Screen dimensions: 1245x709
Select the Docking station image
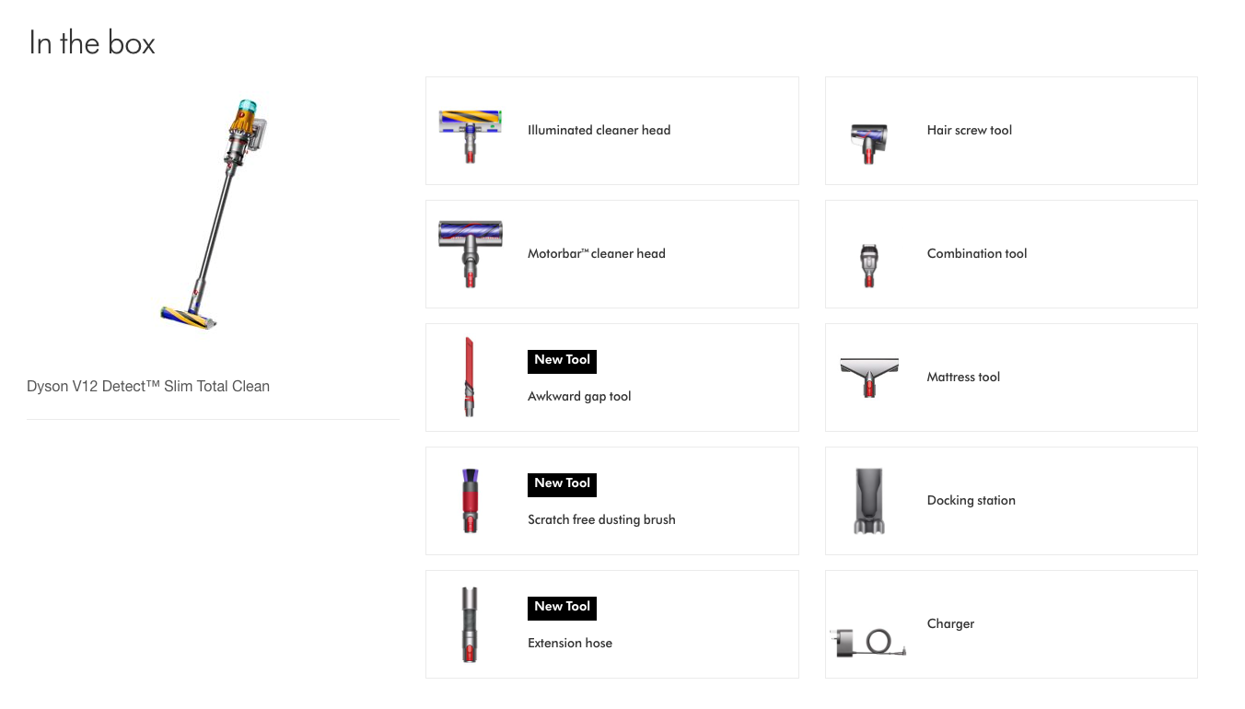coord(869,501)
